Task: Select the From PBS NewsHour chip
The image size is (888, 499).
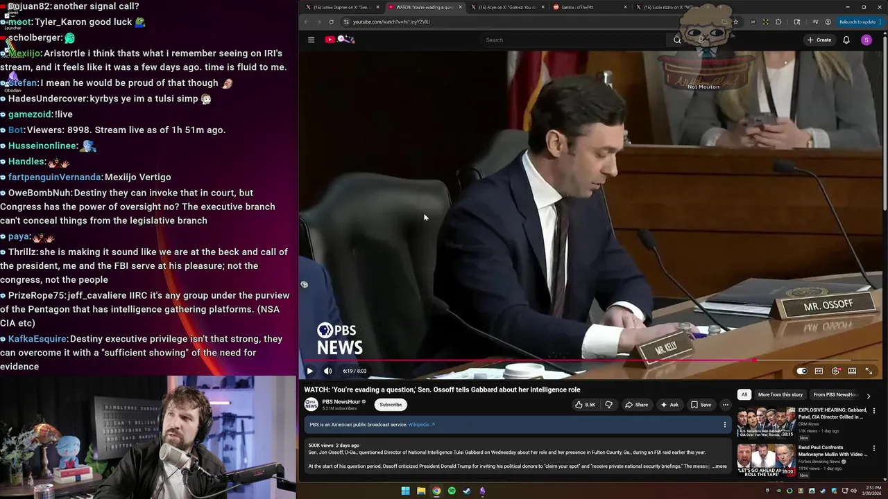Action: point(835,395)
